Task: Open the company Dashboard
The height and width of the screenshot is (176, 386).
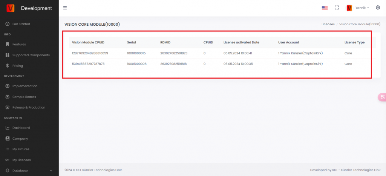Action: 21,128
